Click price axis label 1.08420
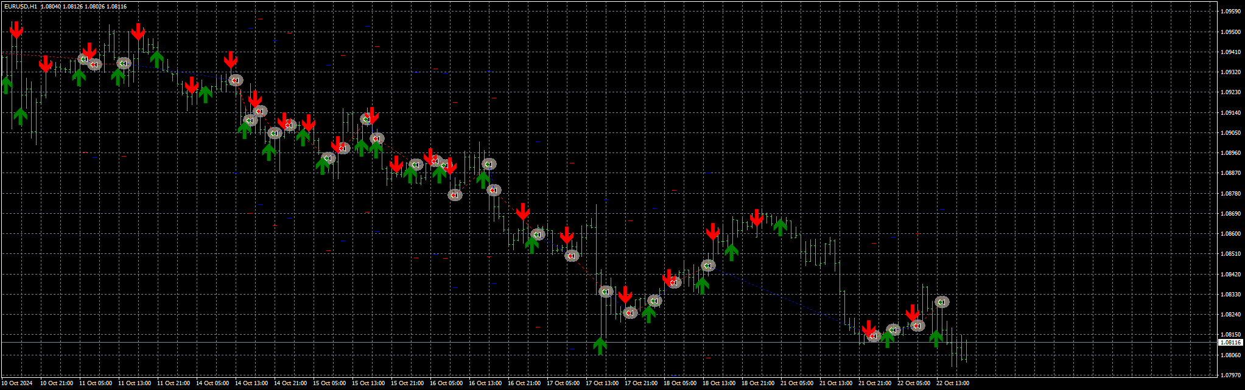The width and height of the screenshot is (1245, 390). (x=1230, y=274)
